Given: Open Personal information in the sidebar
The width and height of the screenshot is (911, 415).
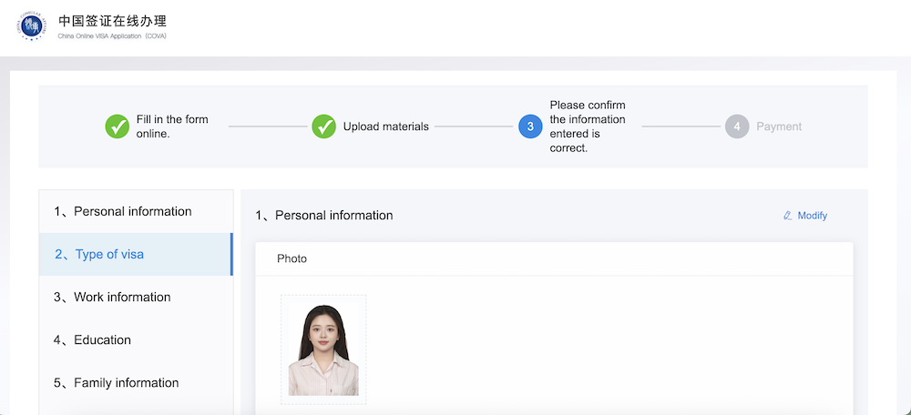Looking at the screenshot, I should click(x=133, y=211).
